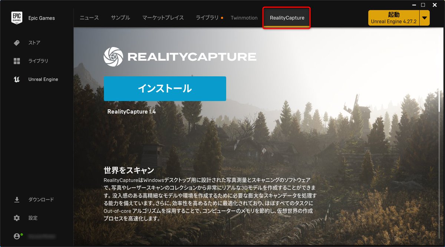Click the ダウンロード label in sidebar
Viewport: 445px width, 247px height.
click(x=41, y=200)
